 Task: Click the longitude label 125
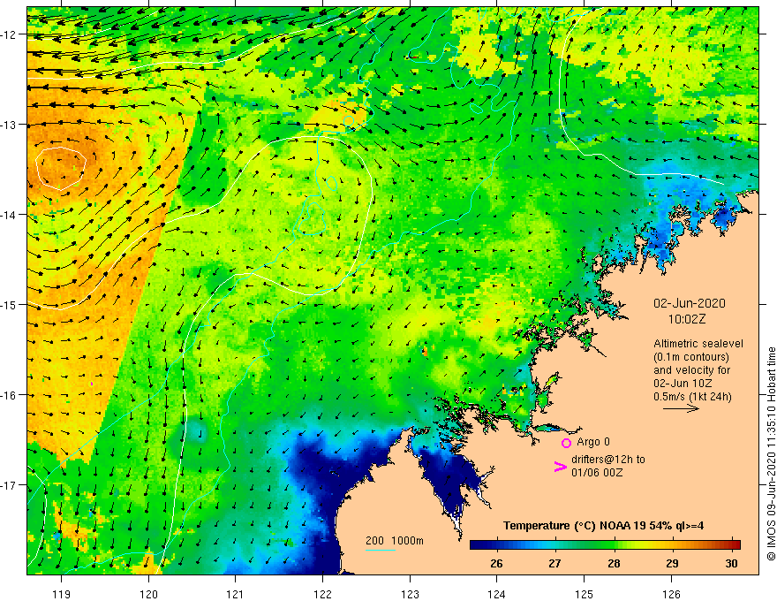585,594
